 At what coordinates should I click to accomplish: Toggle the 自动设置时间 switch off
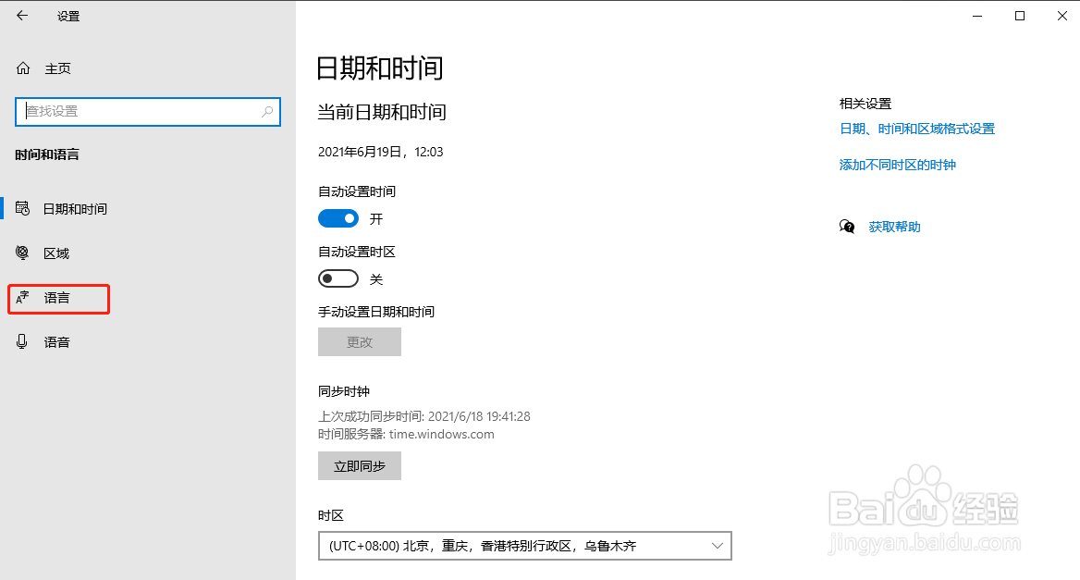(338, 217)
